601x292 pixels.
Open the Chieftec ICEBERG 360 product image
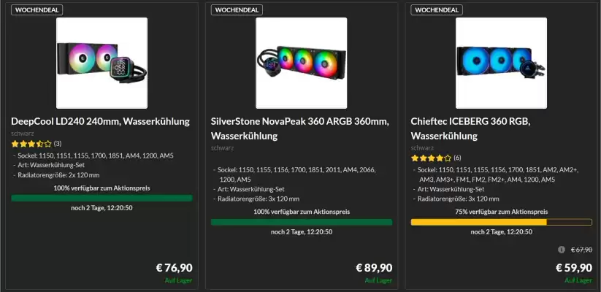[501, 63]
